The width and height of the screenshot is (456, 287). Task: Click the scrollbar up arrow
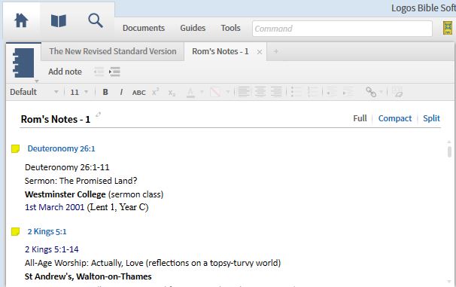point(449,142)
